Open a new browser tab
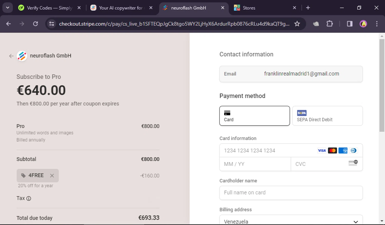This screenshot has height=225, width=385. pyautogui.click(x=308, y=8)
